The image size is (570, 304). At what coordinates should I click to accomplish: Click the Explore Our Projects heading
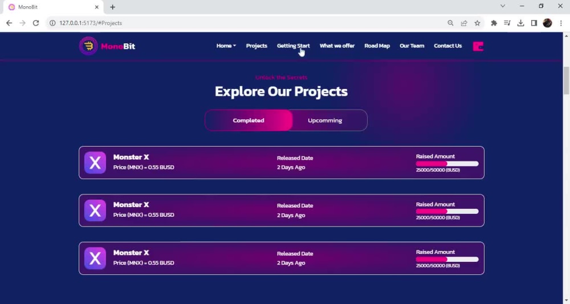click(x=281, y=91)
